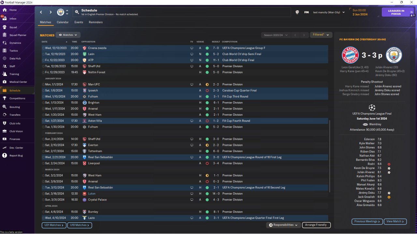Open the Staff sidebar icon

pos(5,66)
